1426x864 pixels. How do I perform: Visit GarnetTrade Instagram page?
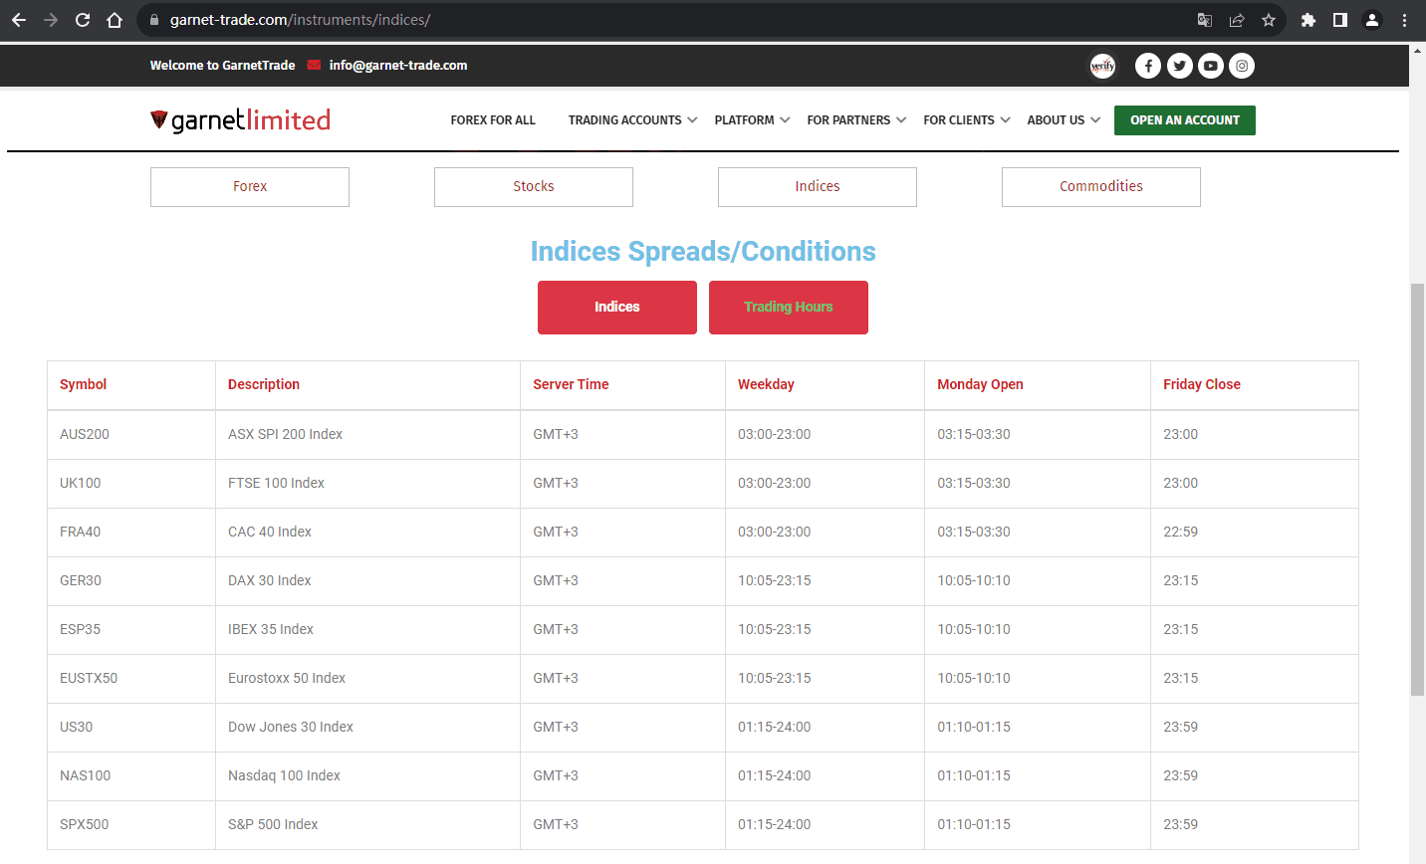pyautogui.click(x=1242, y=66)
